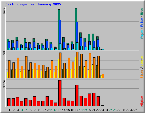Select weekend day 18 axis label
This screenshot has width=145, height=113.
(81, 110)
